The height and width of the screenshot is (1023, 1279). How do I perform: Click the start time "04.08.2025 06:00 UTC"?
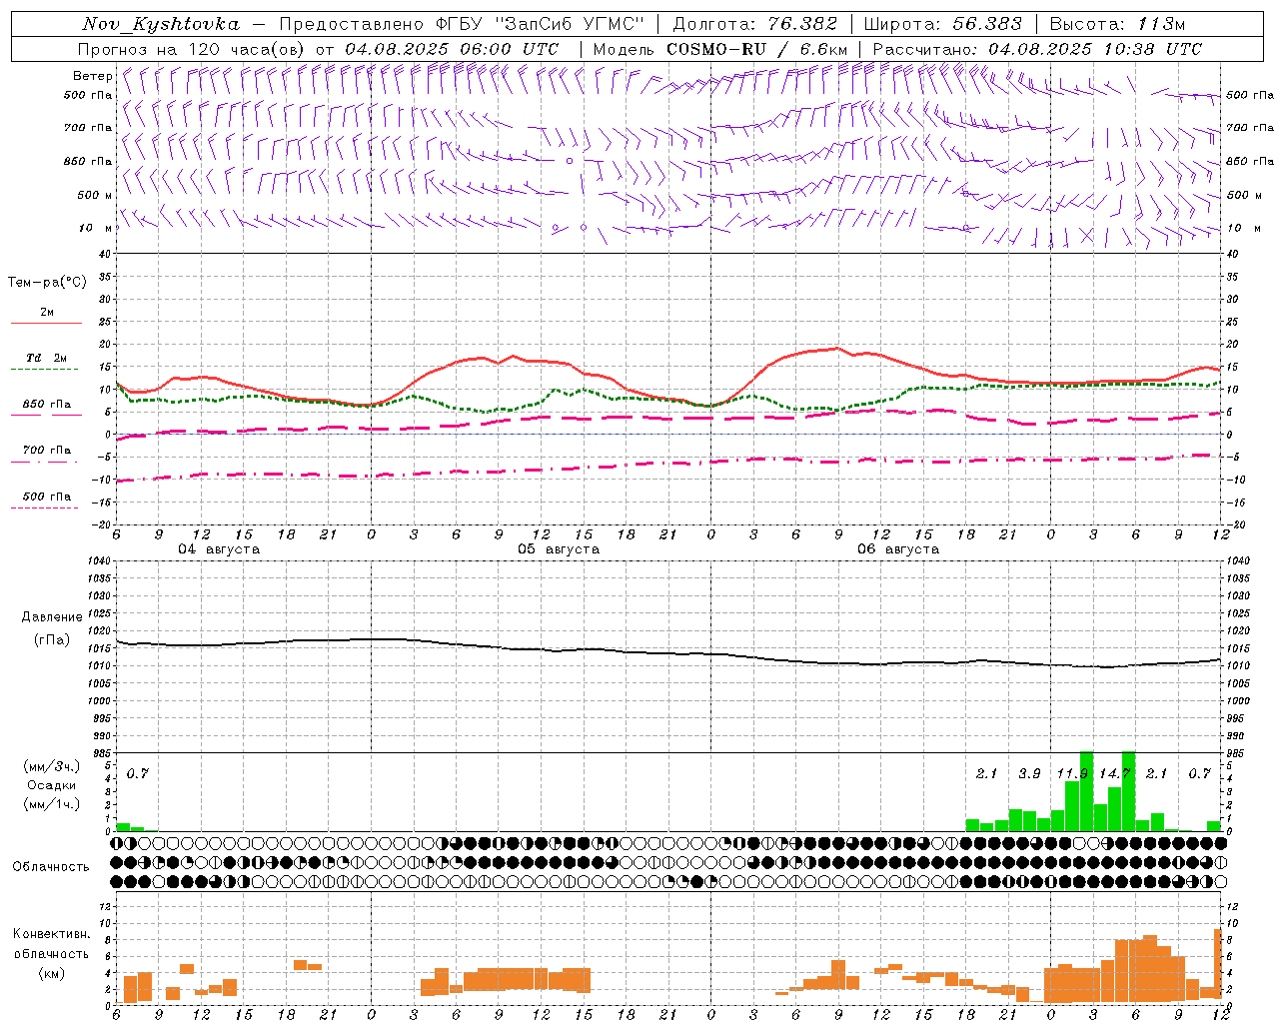[452, 49]
